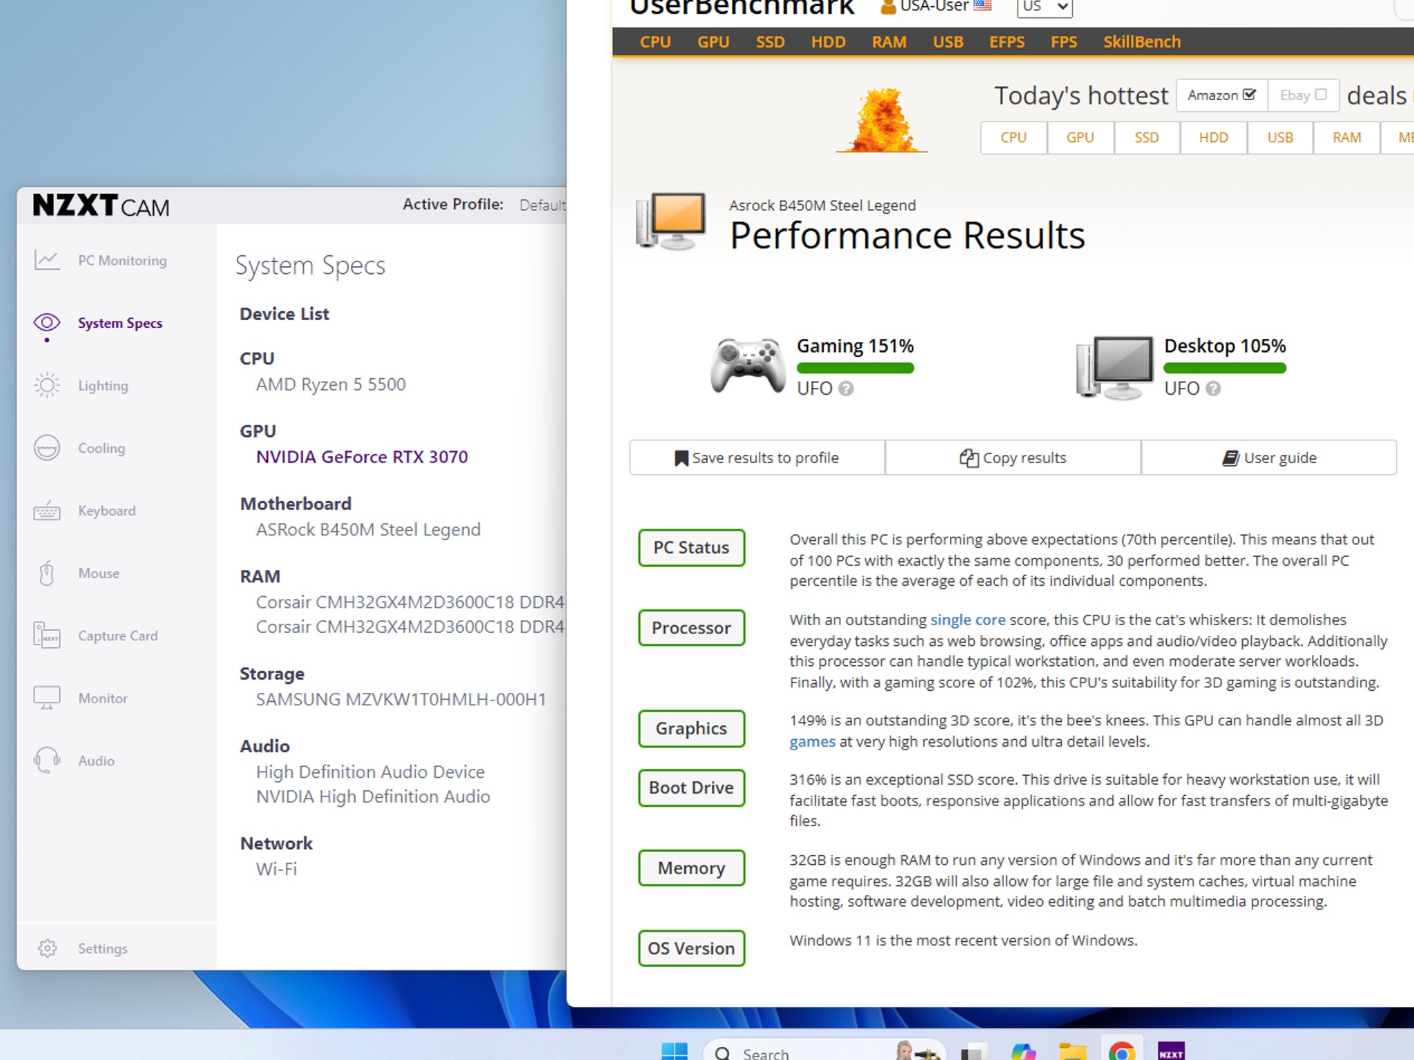Click the Desktop 105% green progress bar
This screenshot has height=1060, width=1414.
click(1225, 369)
